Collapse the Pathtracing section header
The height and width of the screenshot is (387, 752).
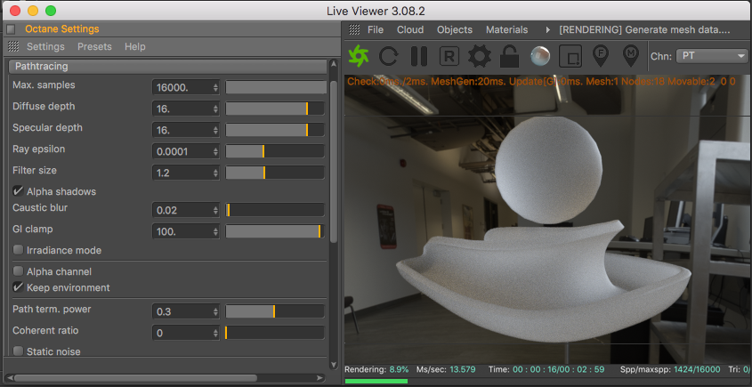click(168, 66)
